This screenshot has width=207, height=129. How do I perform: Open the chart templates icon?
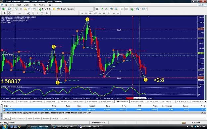tap(144, 9)
